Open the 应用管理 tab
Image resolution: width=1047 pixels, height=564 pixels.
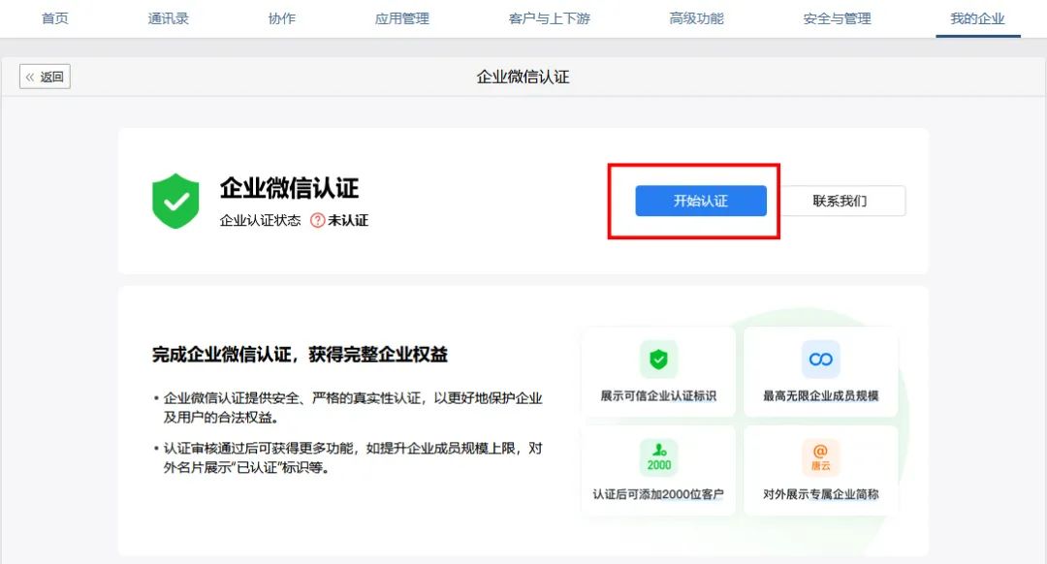tap(402, 18)
